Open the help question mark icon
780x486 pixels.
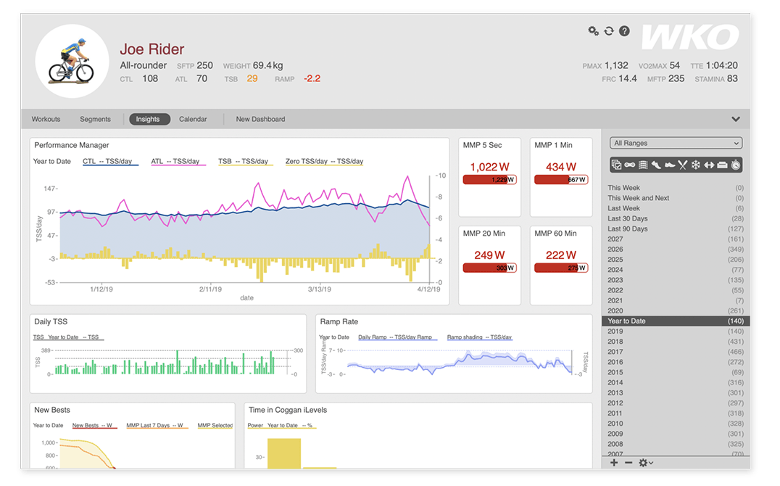pyautogui.click(x=624, y=31)
